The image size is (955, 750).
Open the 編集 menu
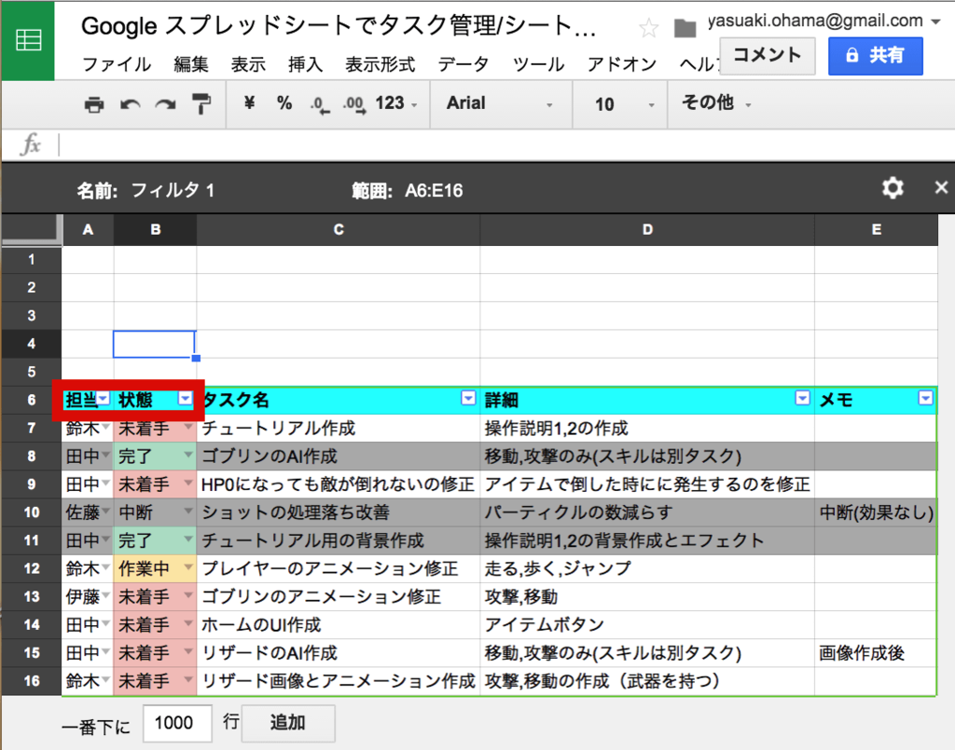pos(190,64)
